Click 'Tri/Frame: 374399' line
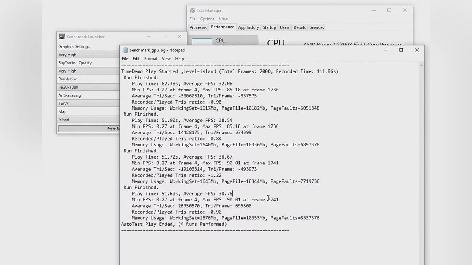This screenshot has width=472, height=265. pos(192,132)
